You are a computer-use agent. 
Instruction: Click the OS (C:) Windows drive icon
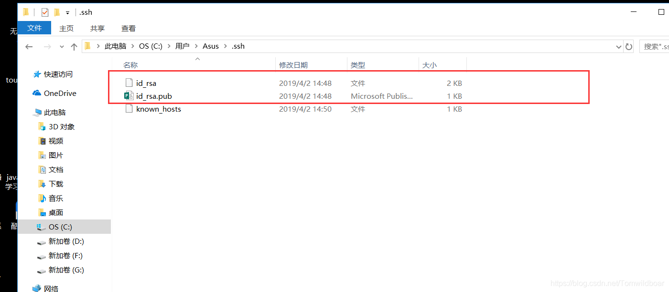click(42, 227)
